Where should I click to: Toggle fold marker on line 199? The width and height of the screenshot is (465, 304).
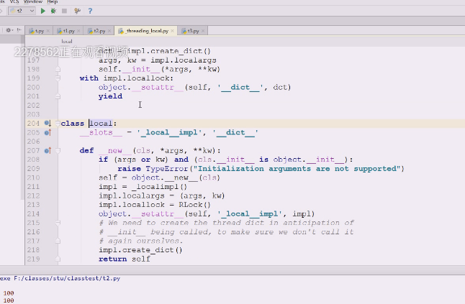58,78
